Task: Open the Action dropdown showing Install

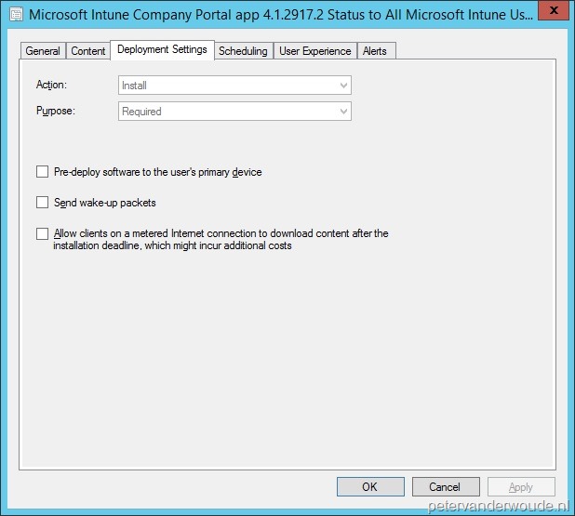Action: coord(234,86)
